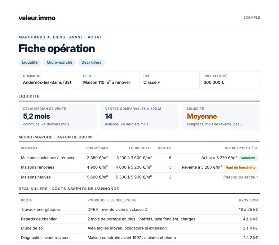Click the DPE value Classe F
Screen dimensions: 279x245
[x=152, y=82]
